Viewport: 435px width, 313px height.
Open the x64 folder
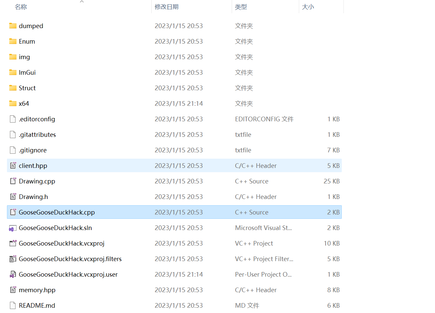[x=23, y=103]
